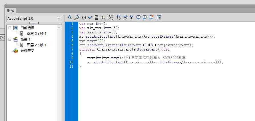Click line number 4 in the gutter
Screen dimensions: 255x121
pyautogui.click(x=72, y=37)
